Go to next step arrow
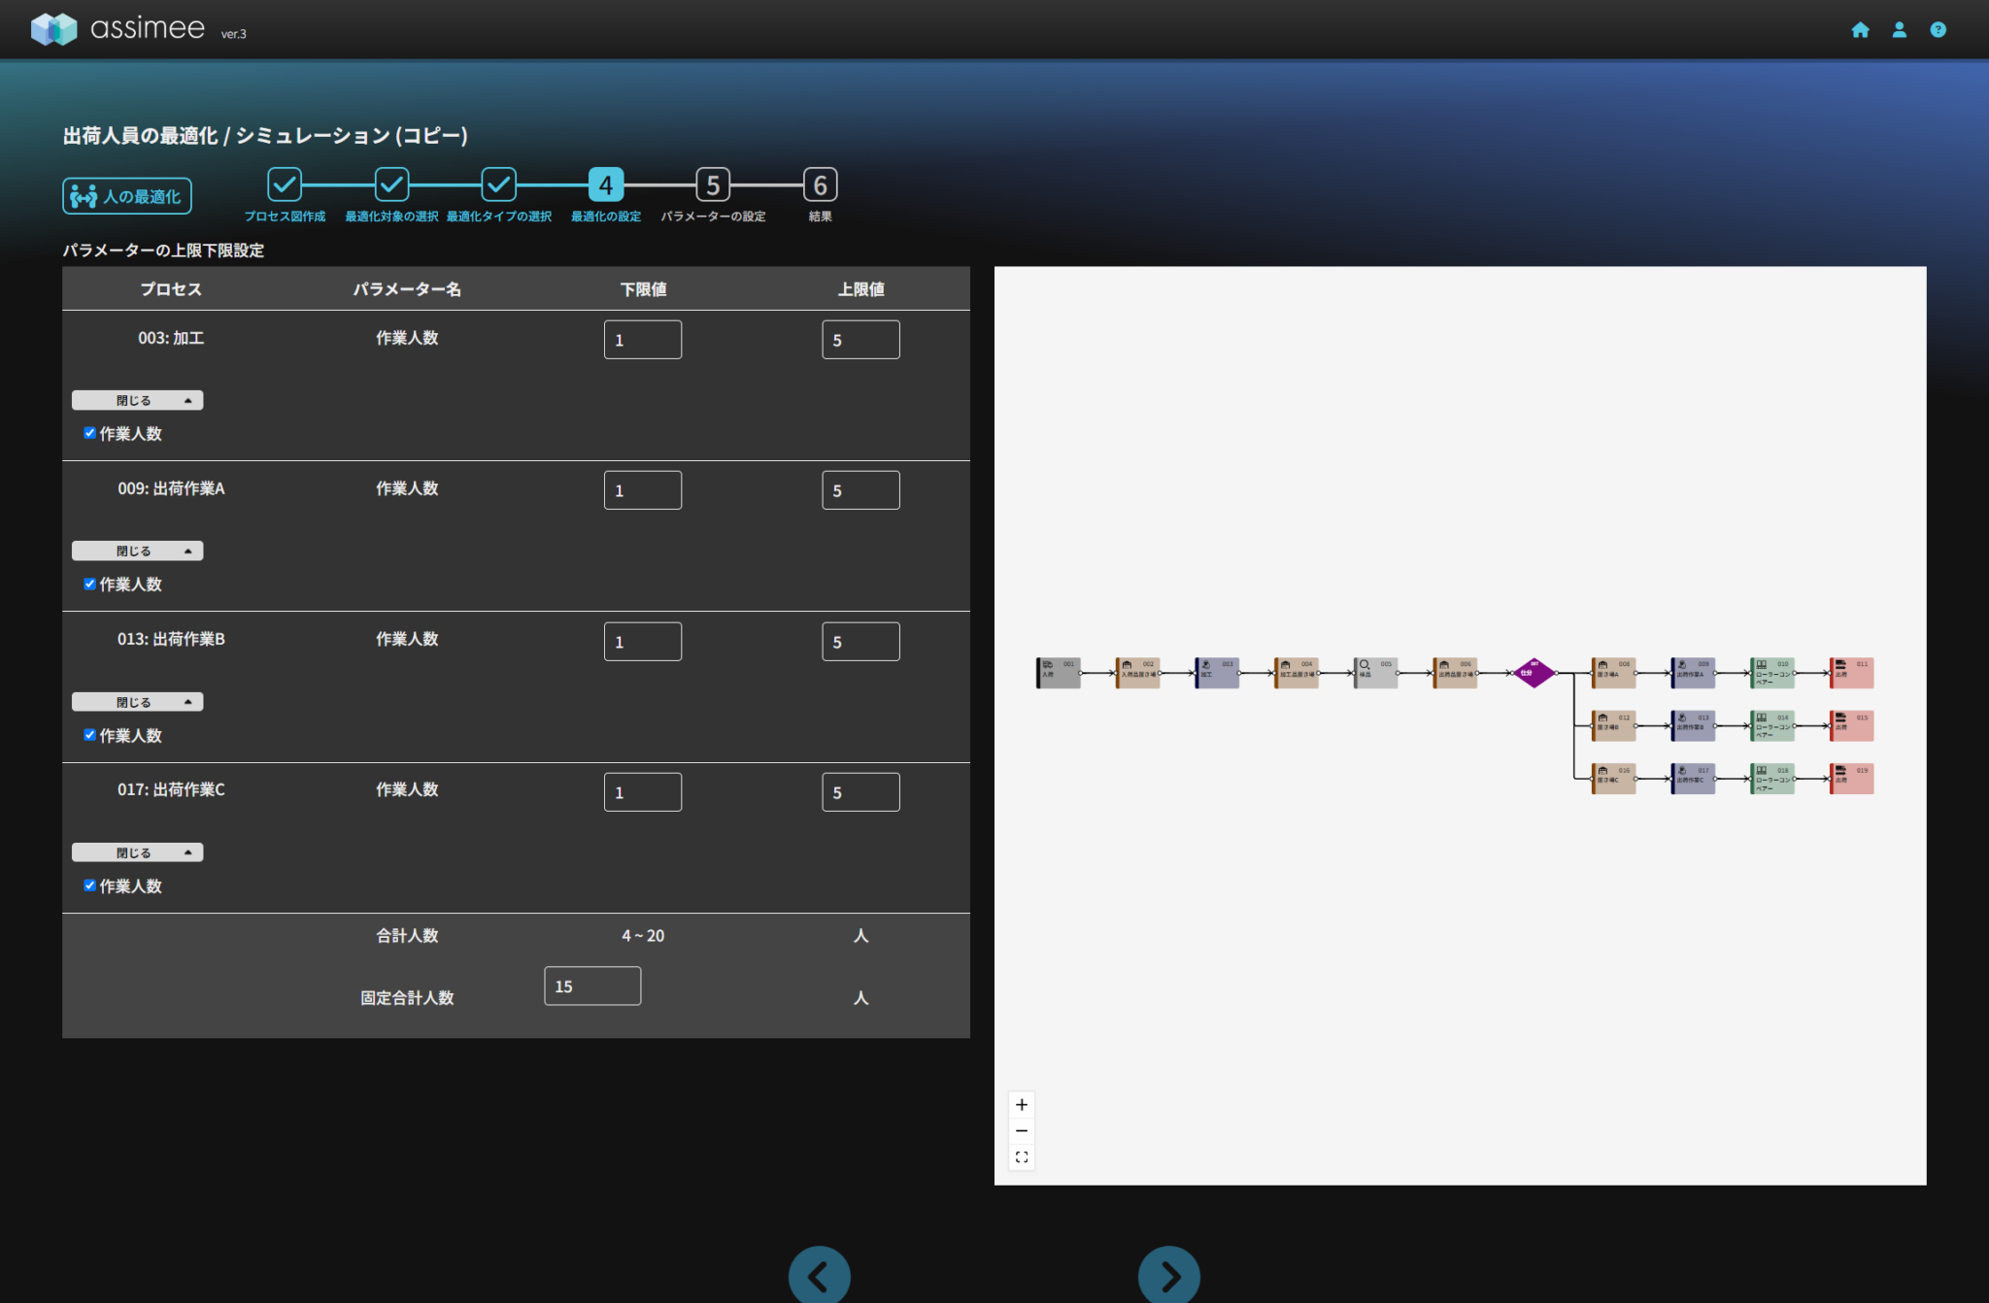 pos(1168,1276)
